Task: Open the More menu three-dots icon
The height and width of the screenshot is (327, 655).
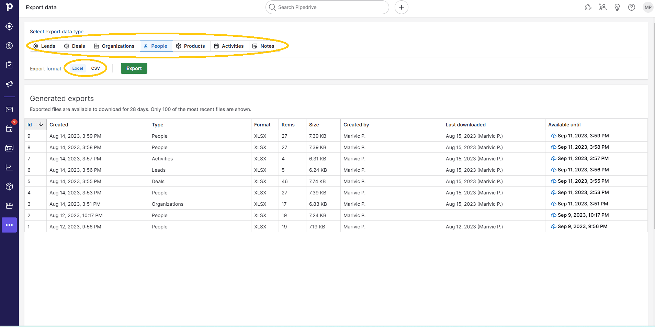Action: pos(9,225)
